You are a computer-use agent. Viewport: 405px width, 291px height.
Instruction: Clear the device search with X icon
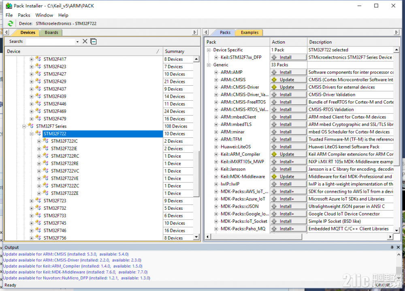tap(85, 41)
